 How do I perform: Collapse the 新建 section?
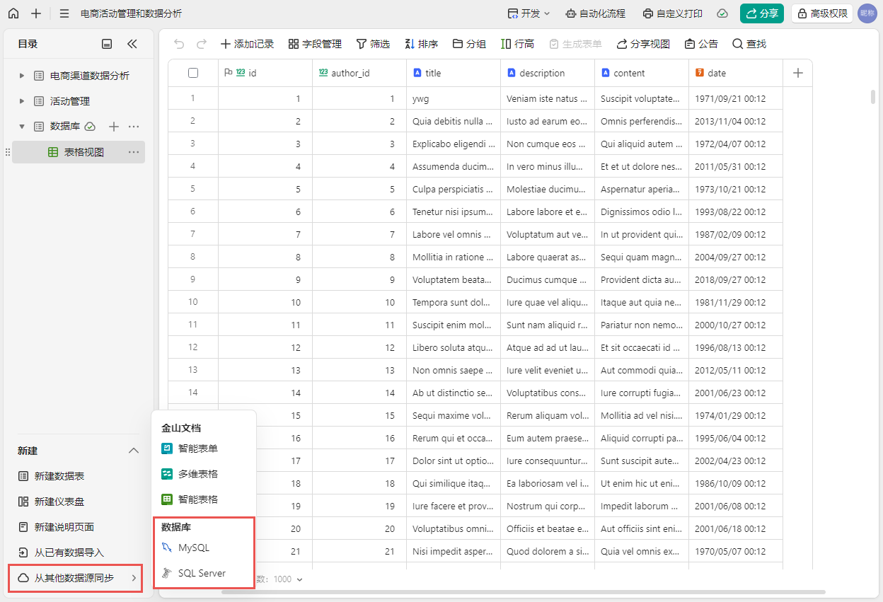133,451
